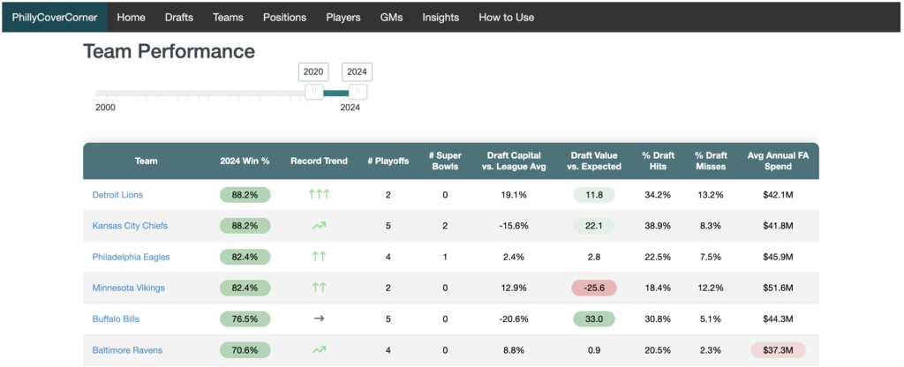Open the Detroit Lions team link

[x=117, y=194]
